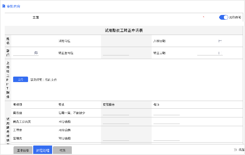Viewport: 245px width, 155px height.
Task: Click the 姓名 label cell
Action: (x=8, y=41)
